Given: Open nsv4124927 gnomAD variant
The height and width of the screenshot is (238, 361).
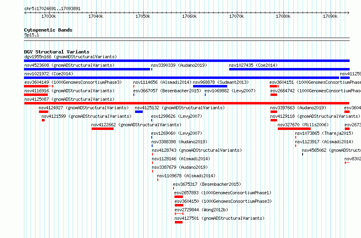Looking at the screenshot, I should click(84, 108).
